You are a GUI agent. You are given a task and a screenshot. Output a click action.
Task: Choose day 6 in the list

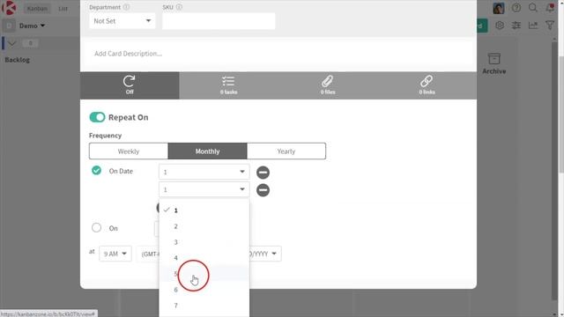pos(204,290)
